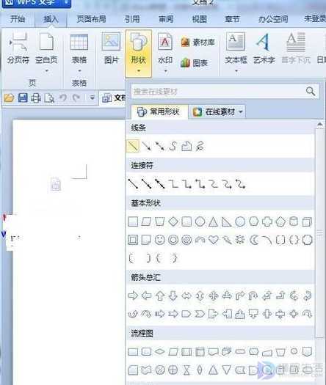The width and height of the screenshot is (326, 385).
Task: Click the online material search field
Action: coord(218,92)
